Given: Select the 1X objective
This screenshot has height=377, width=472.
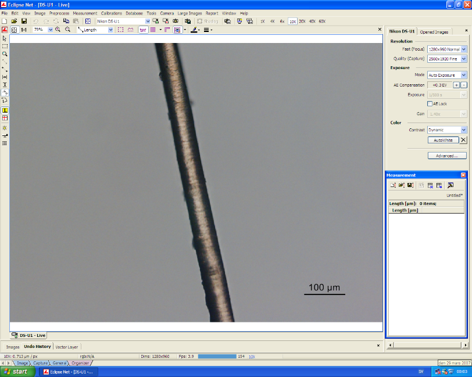Looking at the screenshot, I should [263, 21].
